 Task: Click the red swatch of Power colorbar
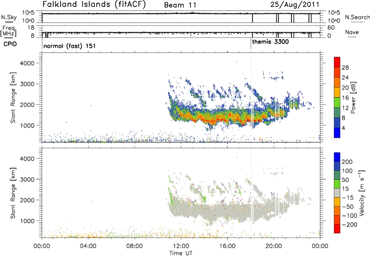click(337, 62)
